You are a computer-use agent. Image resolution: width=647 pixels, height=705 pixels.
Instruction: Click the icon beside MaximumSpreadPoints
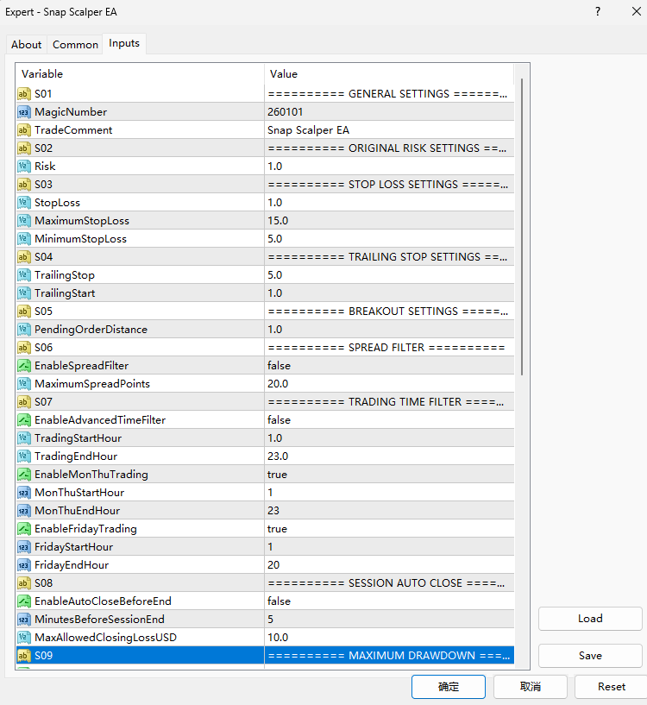point(24,384)
